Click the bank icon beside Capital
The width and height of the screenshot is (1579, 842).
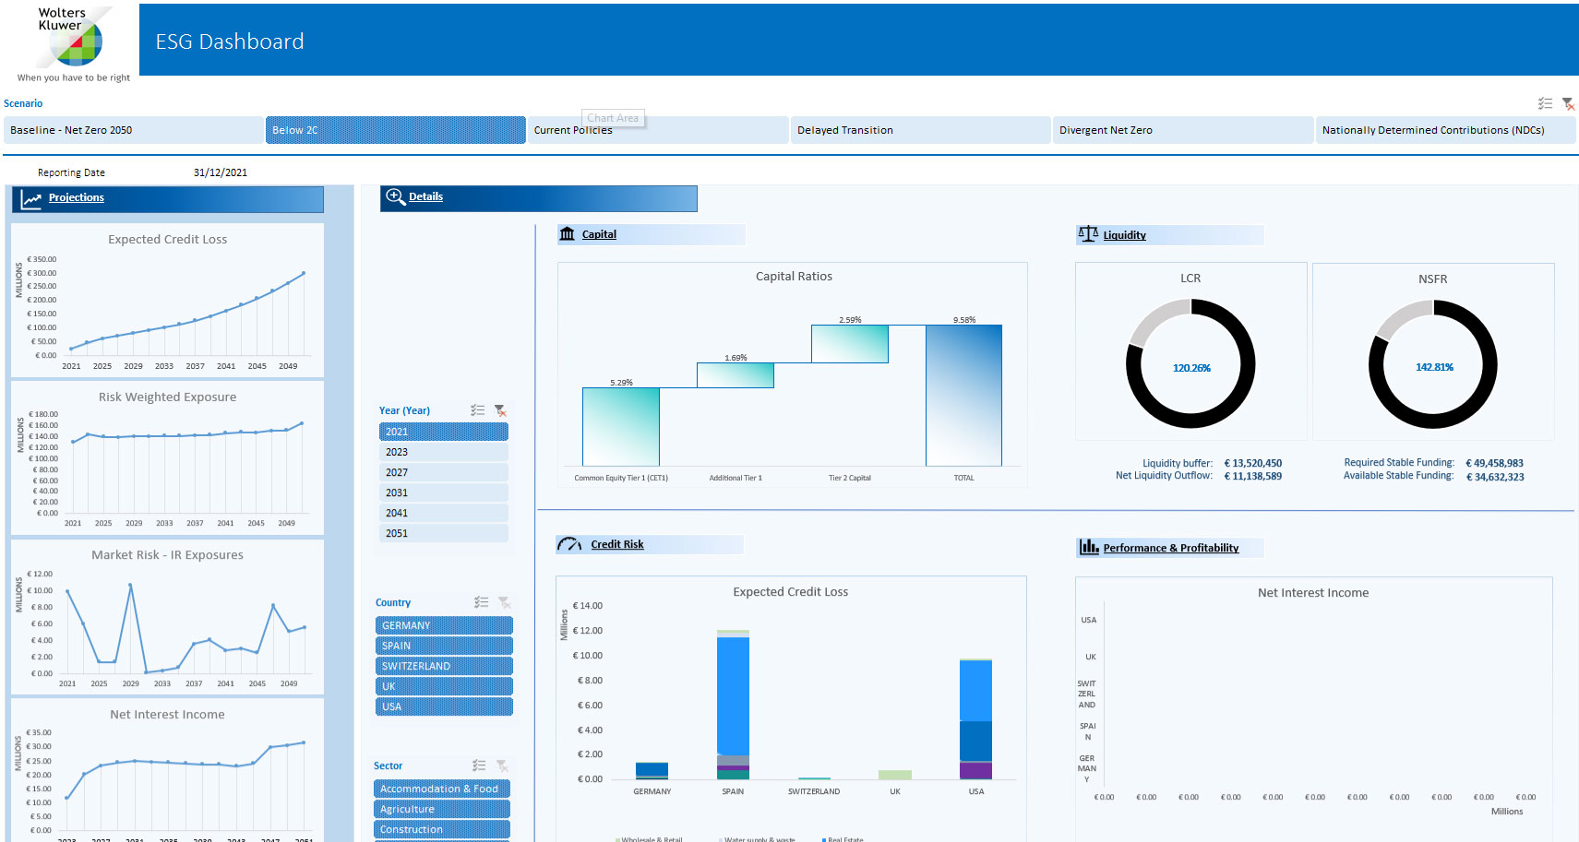point(568,234)
